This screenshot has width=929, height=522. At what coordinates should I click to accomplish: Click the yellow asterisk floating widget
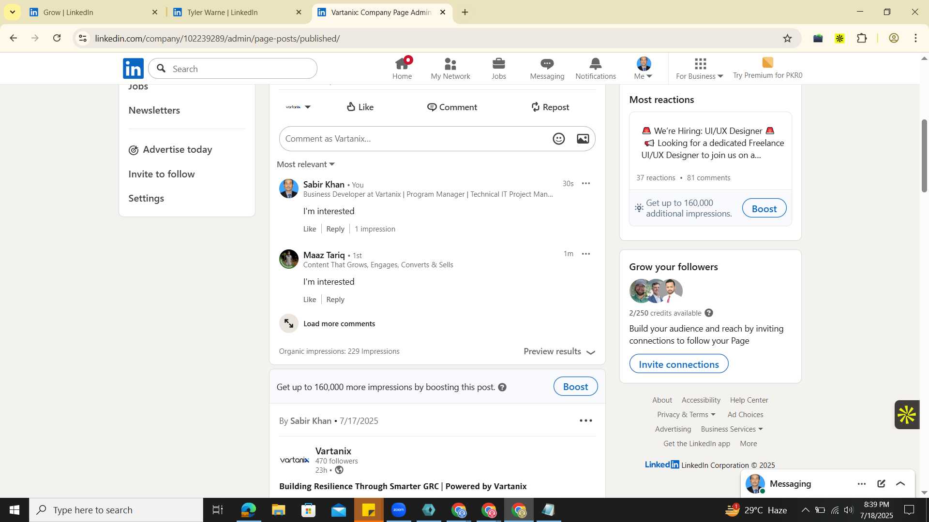click(x=906, y=415)
